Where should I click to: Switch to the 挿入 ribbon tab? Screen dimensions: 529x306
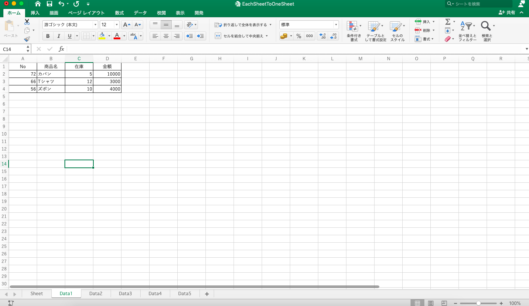[35, 13]
